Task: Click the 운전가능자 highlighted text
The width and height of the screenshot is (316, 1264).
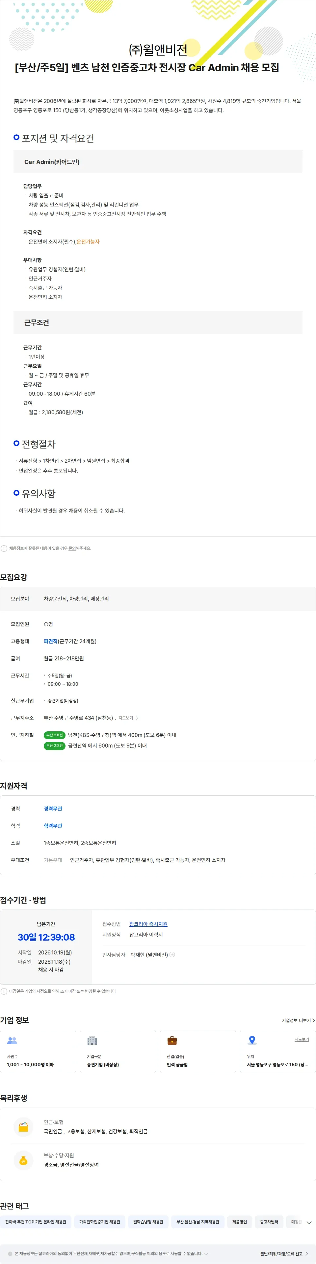Action: (x=88, y=242)
